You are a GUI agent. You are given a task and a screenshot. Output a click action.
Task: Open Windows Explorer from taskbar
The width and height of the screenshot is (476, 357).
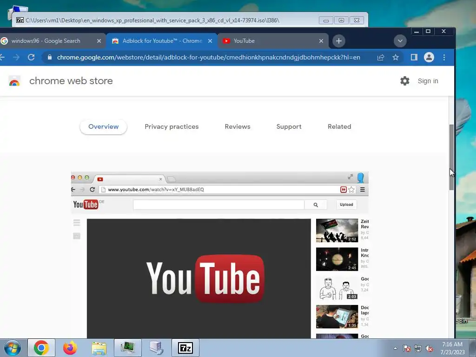(99, 348)
